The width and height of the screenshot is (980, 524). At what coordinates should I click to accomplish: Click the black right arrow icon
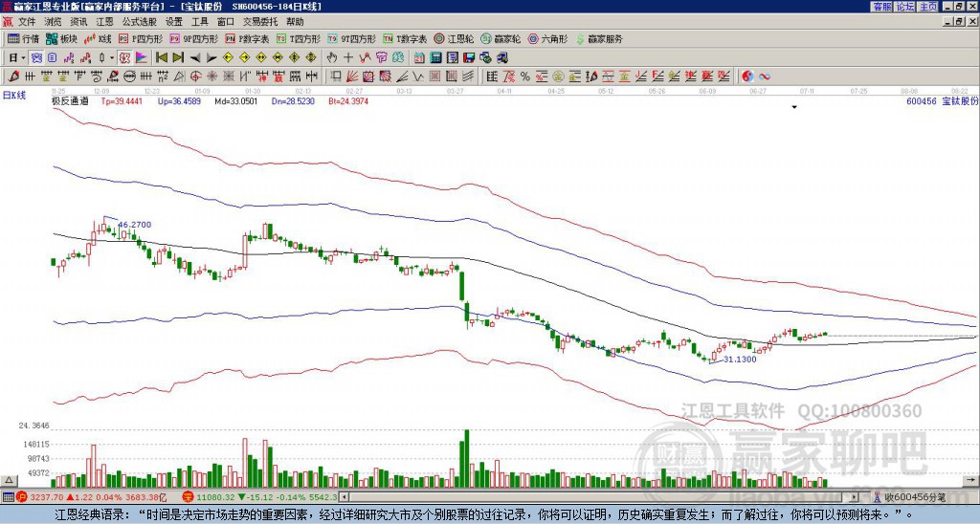212,57
